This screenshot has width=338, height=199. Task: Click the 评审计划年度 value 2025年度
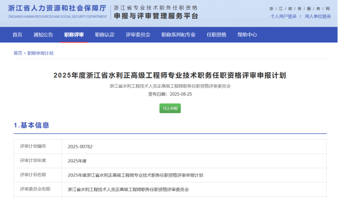[77, 160]
